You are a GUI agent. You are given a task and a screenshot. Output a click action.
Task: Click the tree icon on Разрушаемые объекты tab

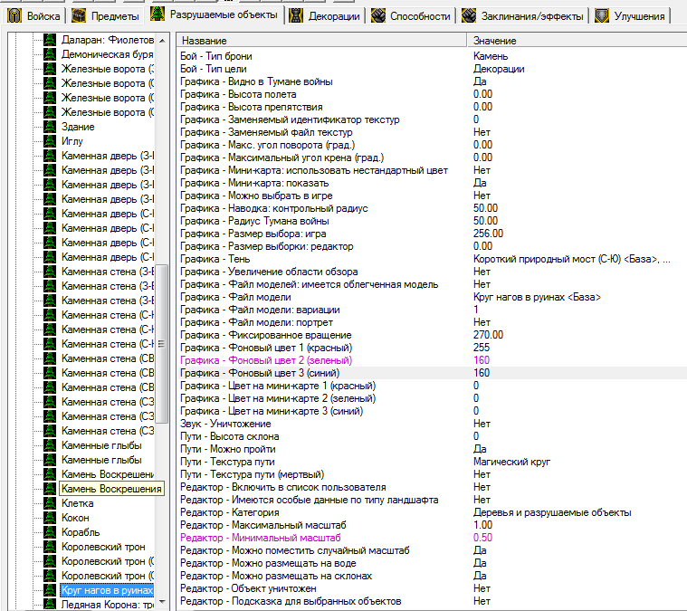[x=157, y=14]
